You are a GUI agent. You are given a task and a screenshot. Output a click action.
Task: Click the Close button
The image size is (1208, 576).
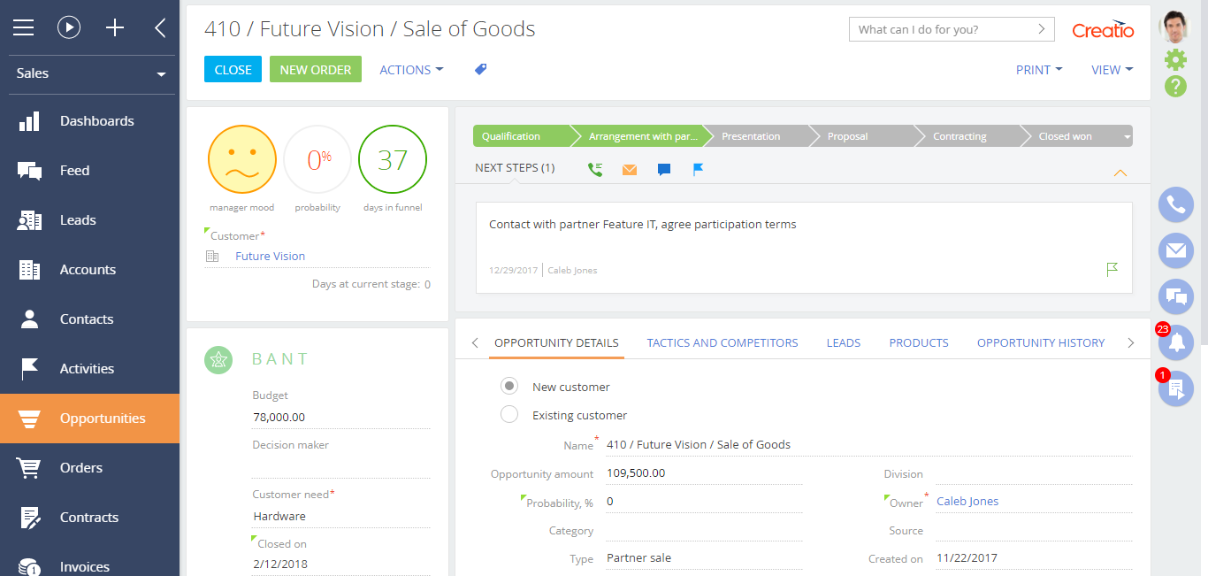coord(233,70)
